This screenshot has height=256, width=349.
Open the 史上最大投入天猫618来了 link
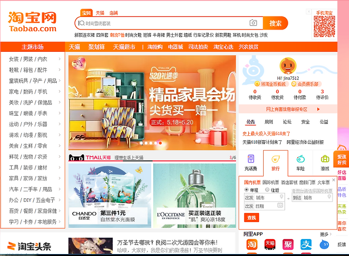[x=267, y=134]
